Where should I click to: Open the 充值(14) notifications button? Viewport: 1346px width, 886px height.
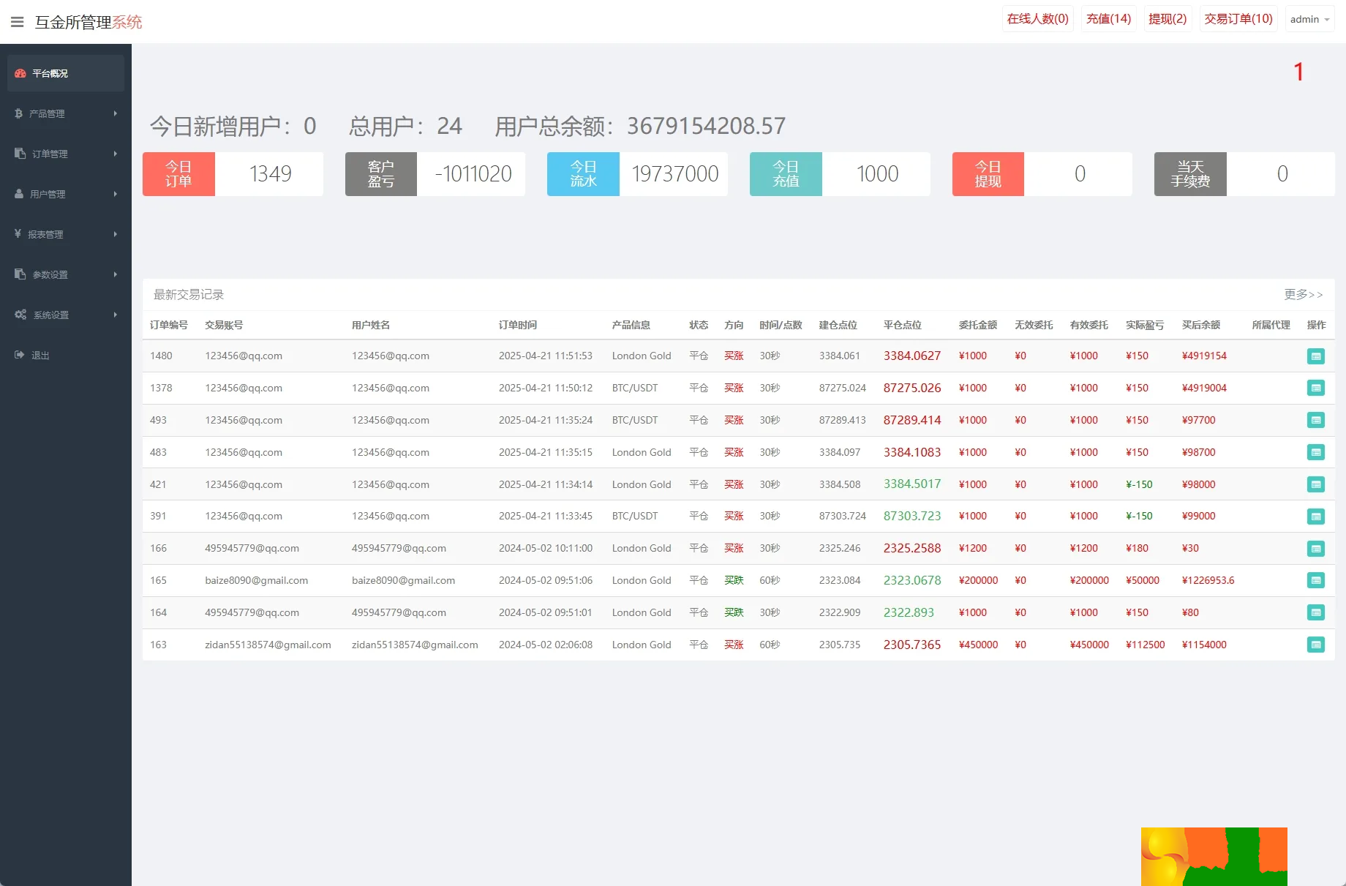tap(1108, 19)
